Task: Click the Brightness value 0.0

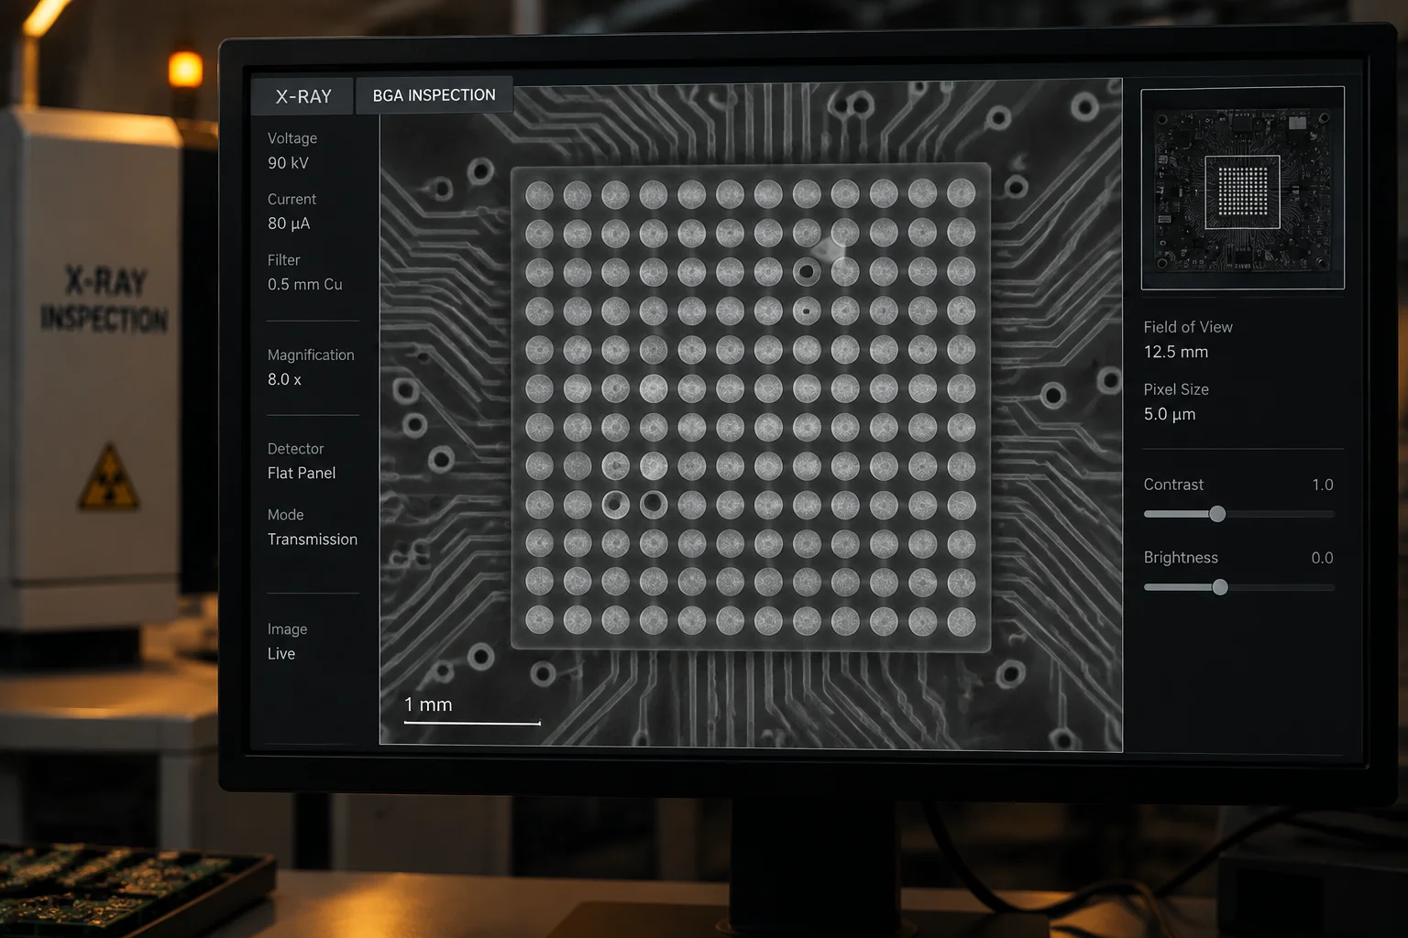Action: [1322, 558]
